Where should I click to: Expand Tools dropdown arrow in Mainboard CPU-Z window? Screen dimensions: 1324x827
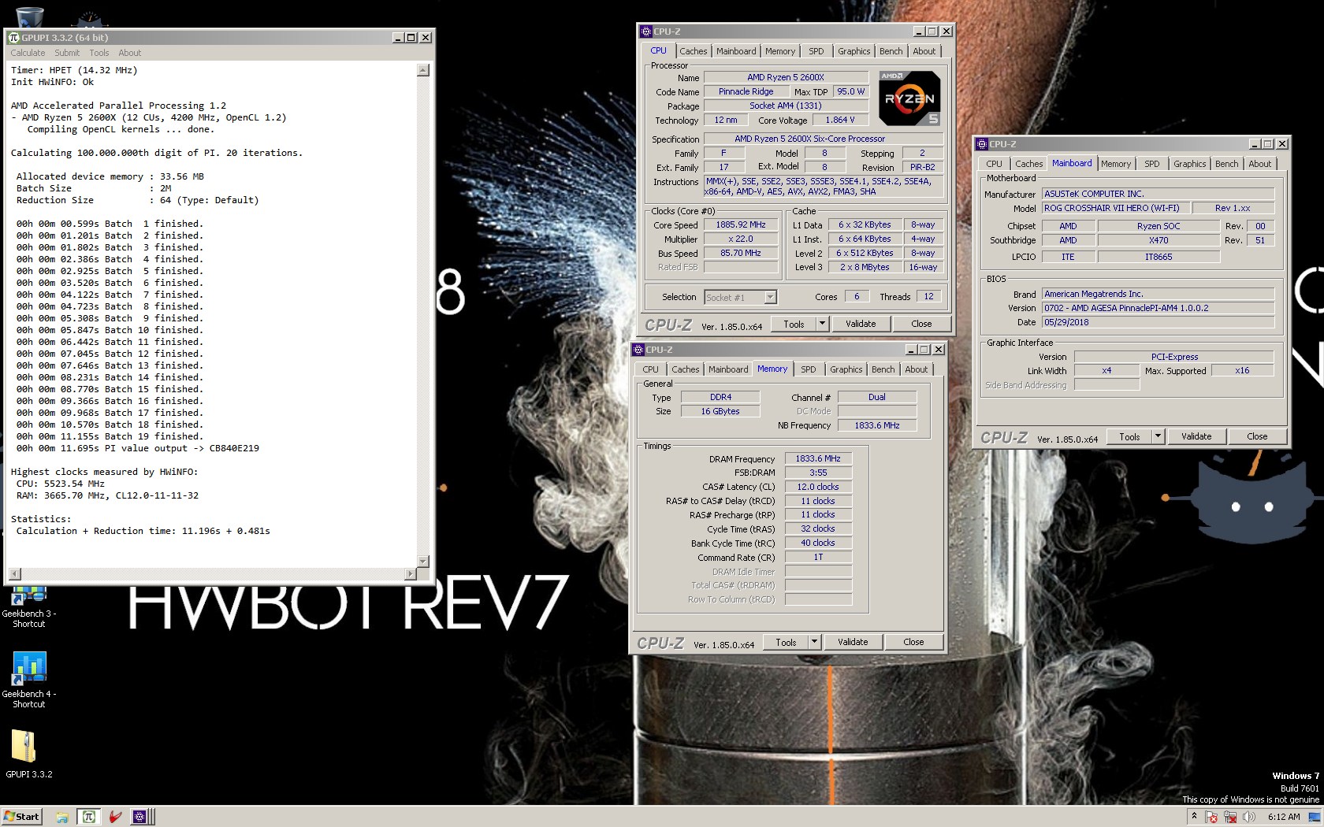(1158, 436)
